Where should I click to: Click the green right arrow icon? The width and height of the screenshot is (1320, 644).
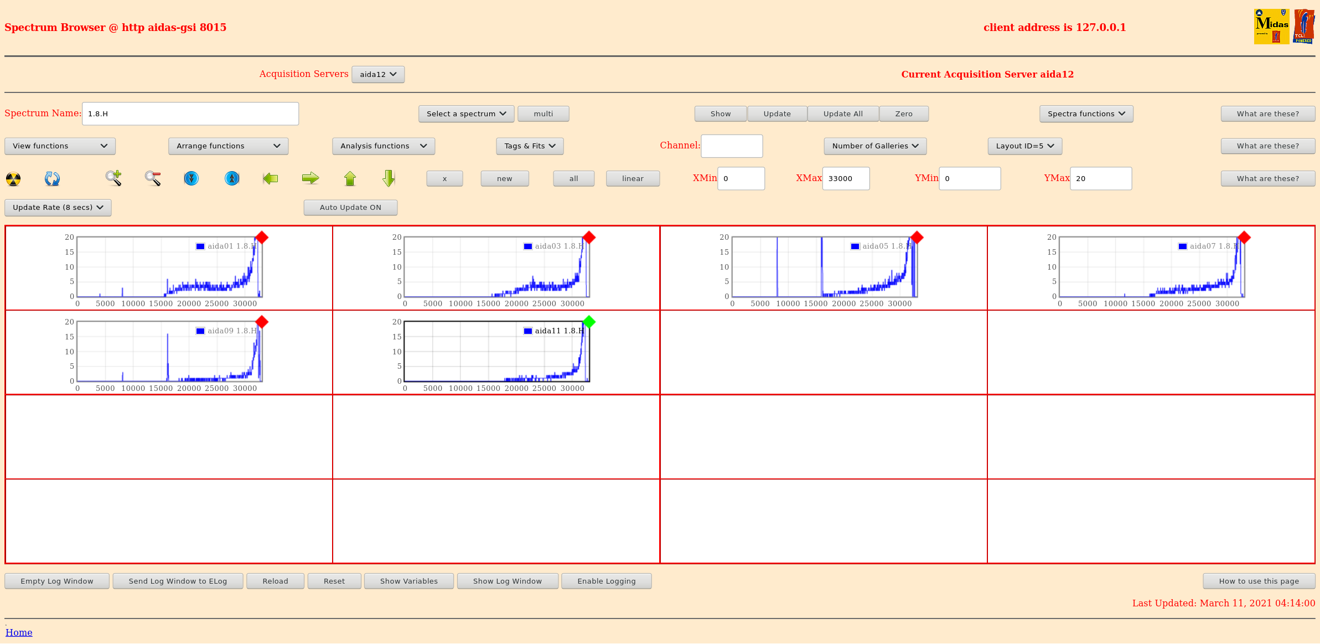pos(310,178)
